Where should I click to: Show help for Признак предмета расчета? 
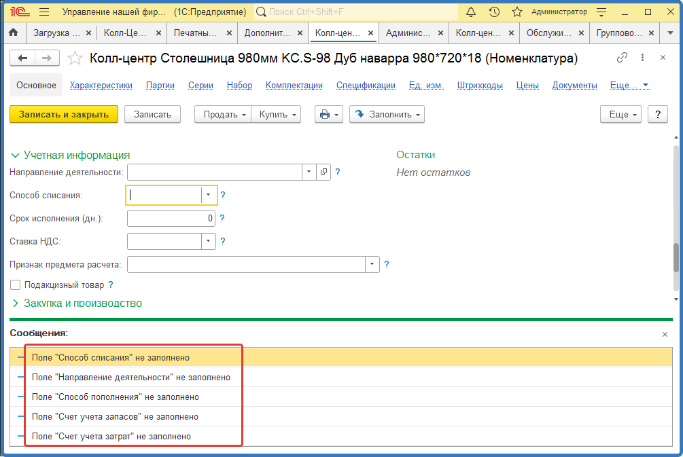[x=387, y=264]
